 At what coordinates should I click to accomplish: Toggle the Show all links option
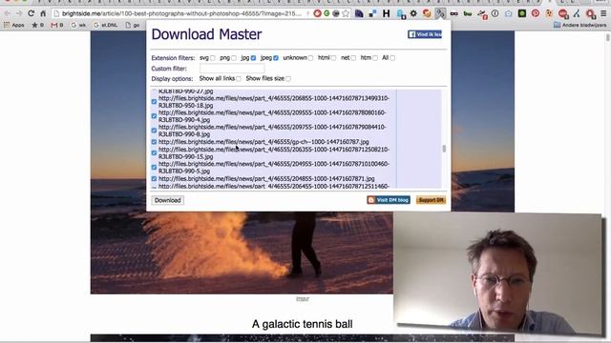click(239, 78)
